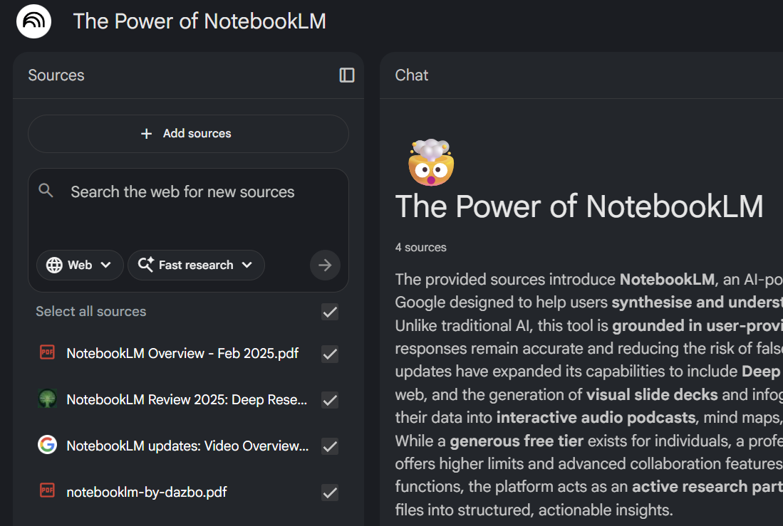Click the NotebookLM logo icon

coord(34,21)
